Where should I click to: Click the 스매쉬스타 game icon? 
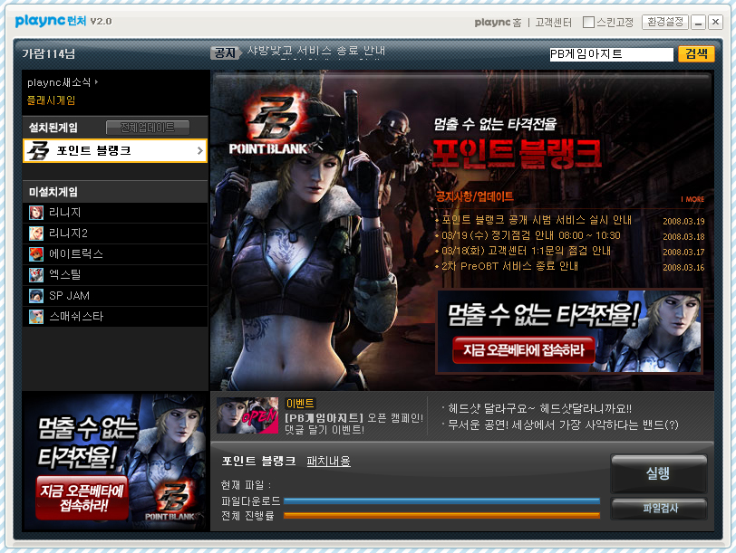(x=36, y=317)
